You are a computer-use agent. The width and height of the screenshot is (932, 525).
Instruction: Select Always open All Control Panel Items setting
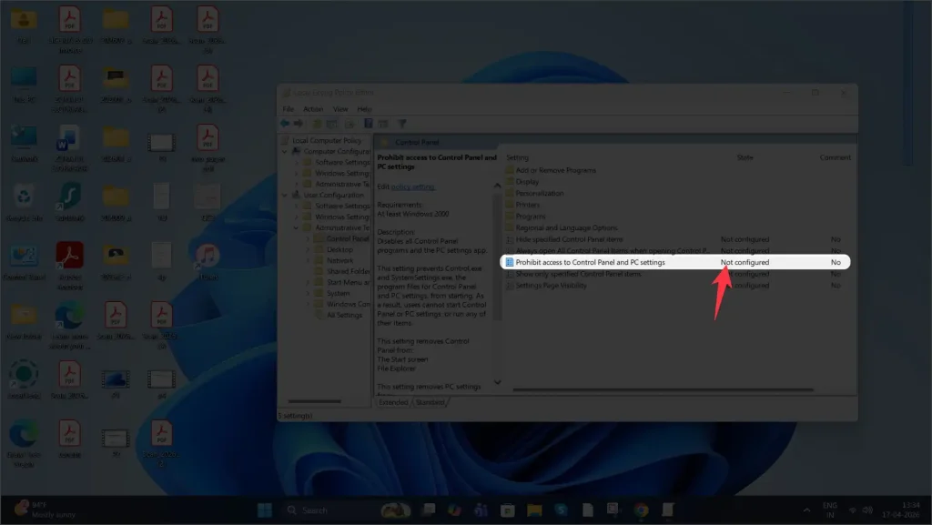click(x=613, y=250)
